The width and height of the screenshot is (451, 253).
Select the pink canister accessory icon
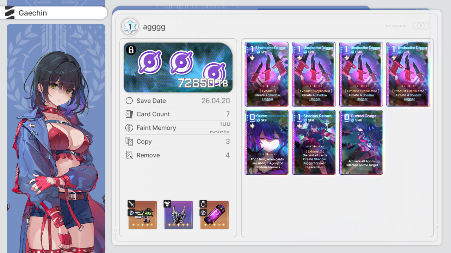215,215
